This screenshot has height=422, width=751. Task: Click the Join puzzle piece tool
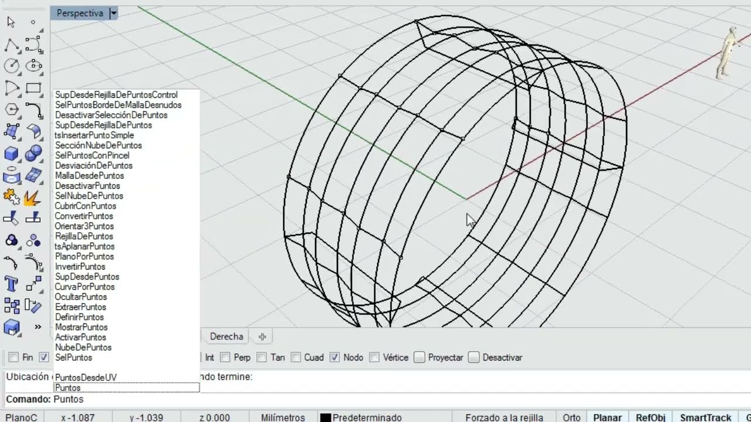(11, 197)
